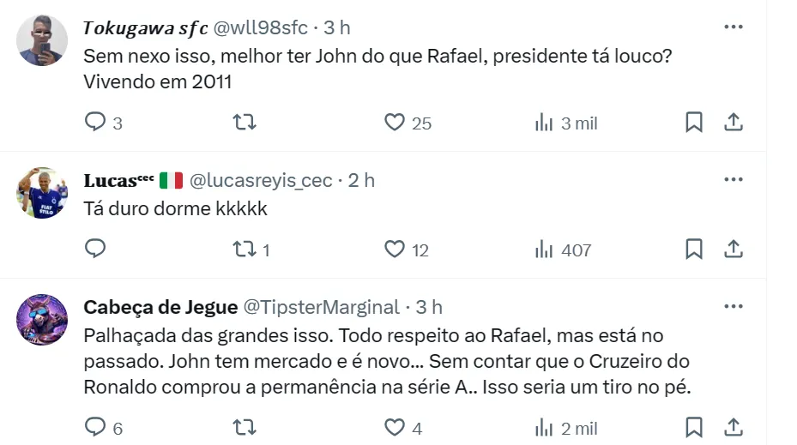
Task: Reply to Cabeça de Jegue's tweet
Action: point(94,426)
